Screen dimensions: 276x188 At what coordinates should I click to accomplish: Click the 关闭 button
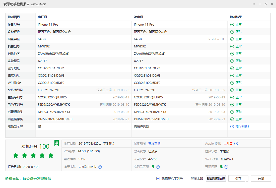pyautogui.click(x=261, y=178)
